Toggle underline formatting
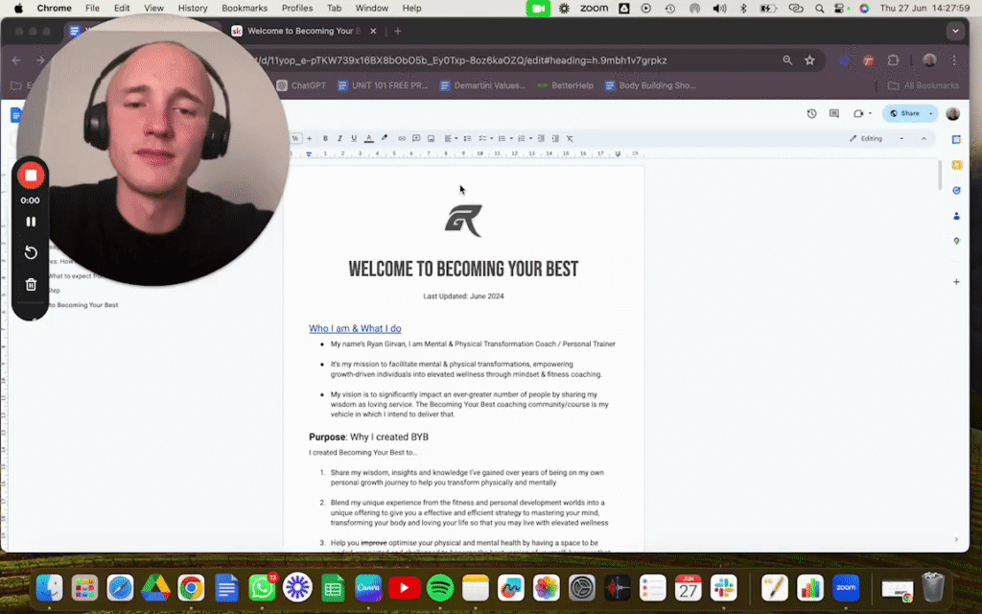Viewport: 982px width, 614px height. 354,138
